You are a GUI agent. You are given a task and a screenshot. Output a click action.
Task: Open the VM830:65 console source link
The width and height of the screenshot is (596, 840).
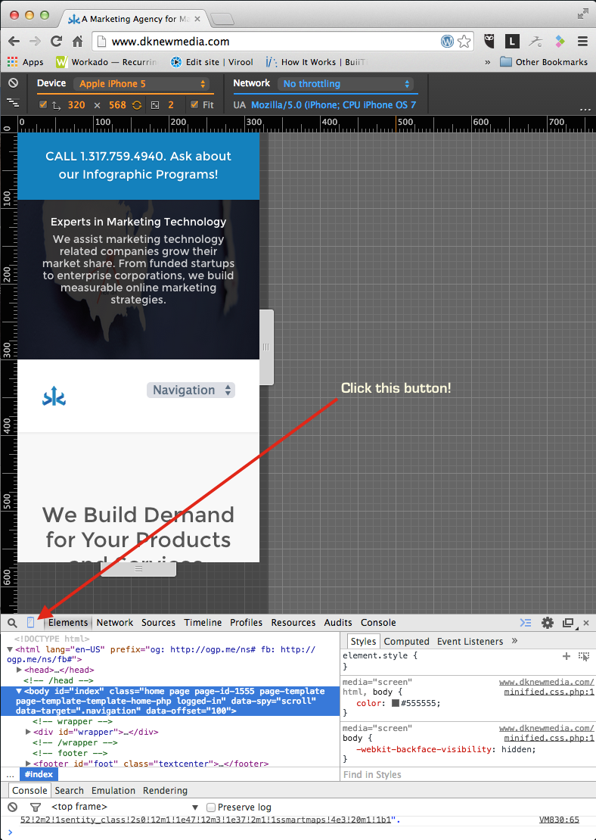coord(559,820)
